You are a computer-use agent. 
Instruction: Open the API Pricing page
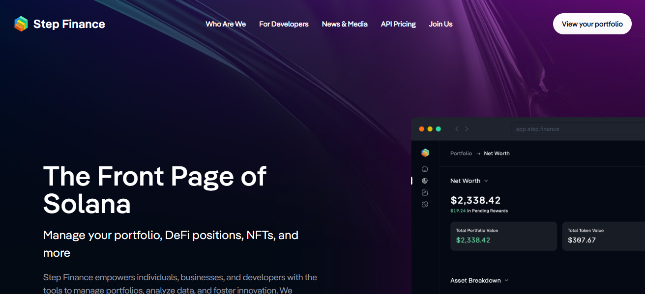pos(398,24)
